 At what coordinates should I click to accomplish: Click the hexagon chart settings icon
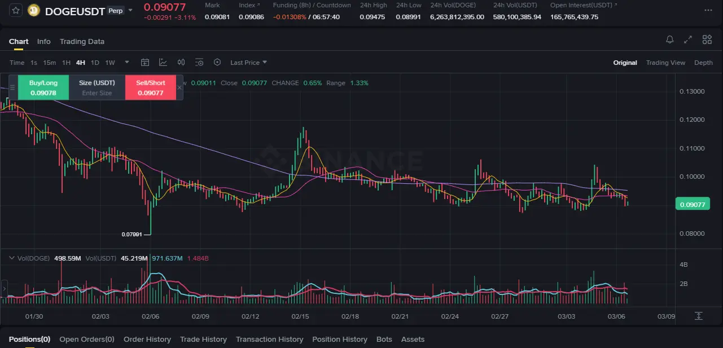[x=217, y=63]
